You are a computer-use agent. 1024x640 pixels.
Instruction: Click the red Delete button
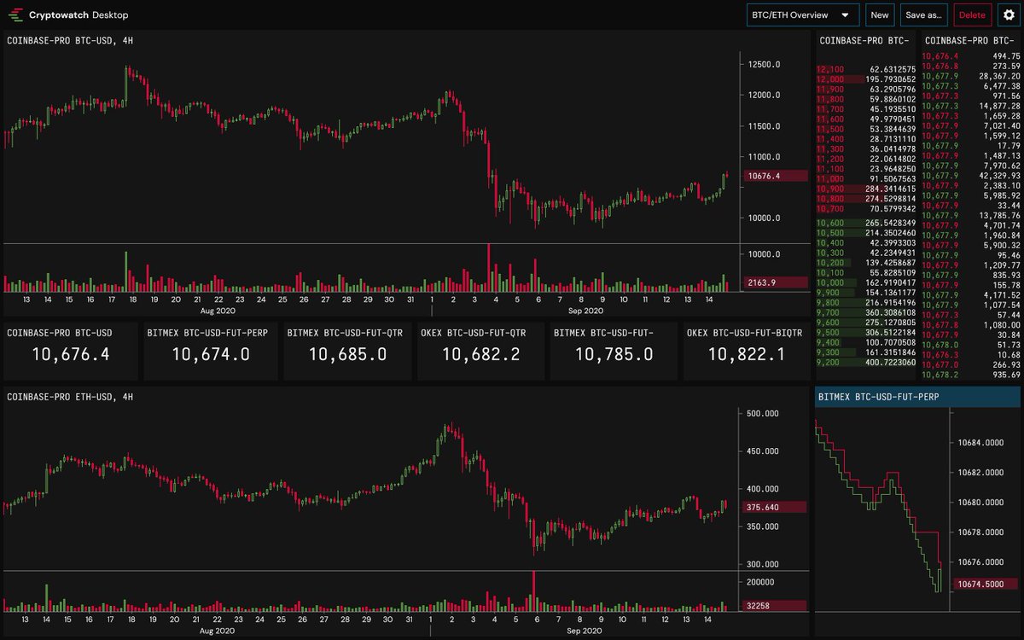pyautogui.click(x=972, y=15)
